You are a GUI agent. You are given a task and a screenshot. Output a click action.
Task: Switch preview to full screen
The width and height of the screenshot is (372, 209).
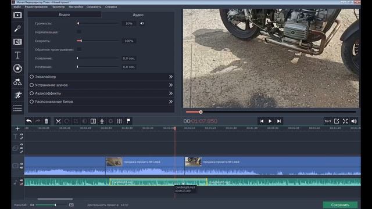[345, 121]
